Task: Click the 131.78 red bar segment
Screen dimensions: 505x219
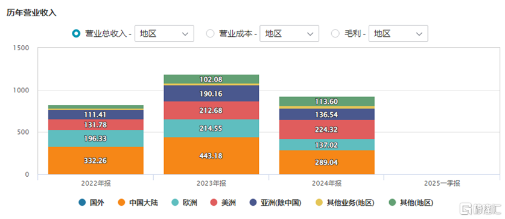Action: point(96,125)
